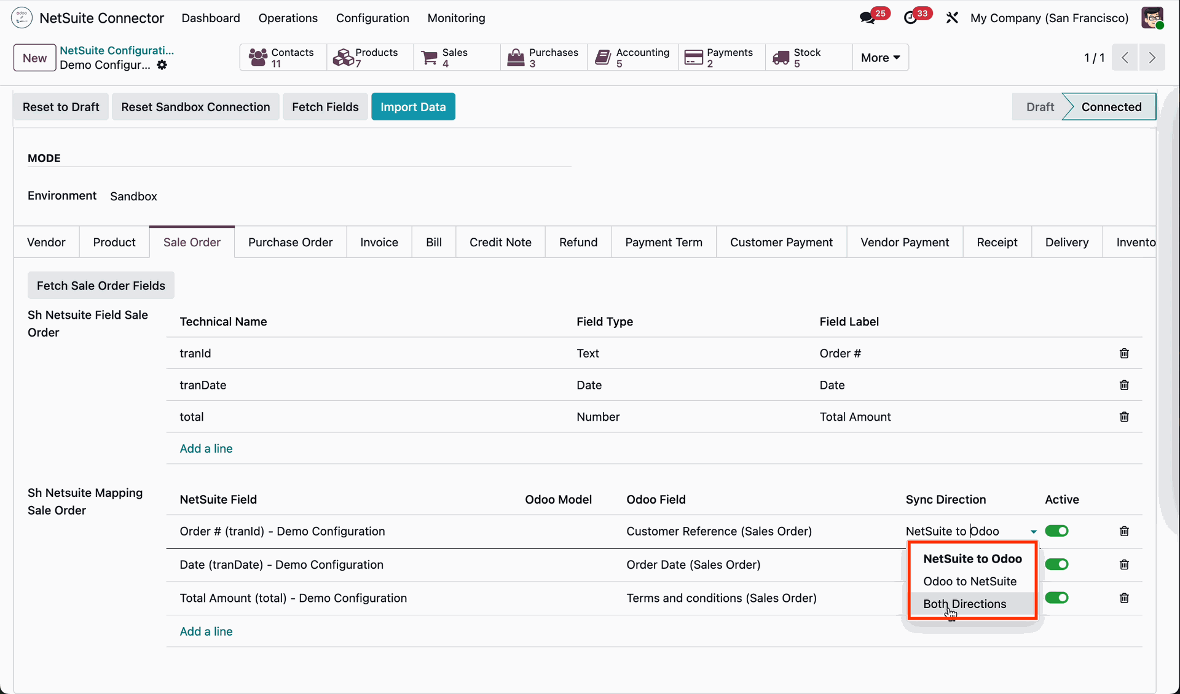
Task: Switch to the Vendor tab
Action: click(x=46, y=242)
